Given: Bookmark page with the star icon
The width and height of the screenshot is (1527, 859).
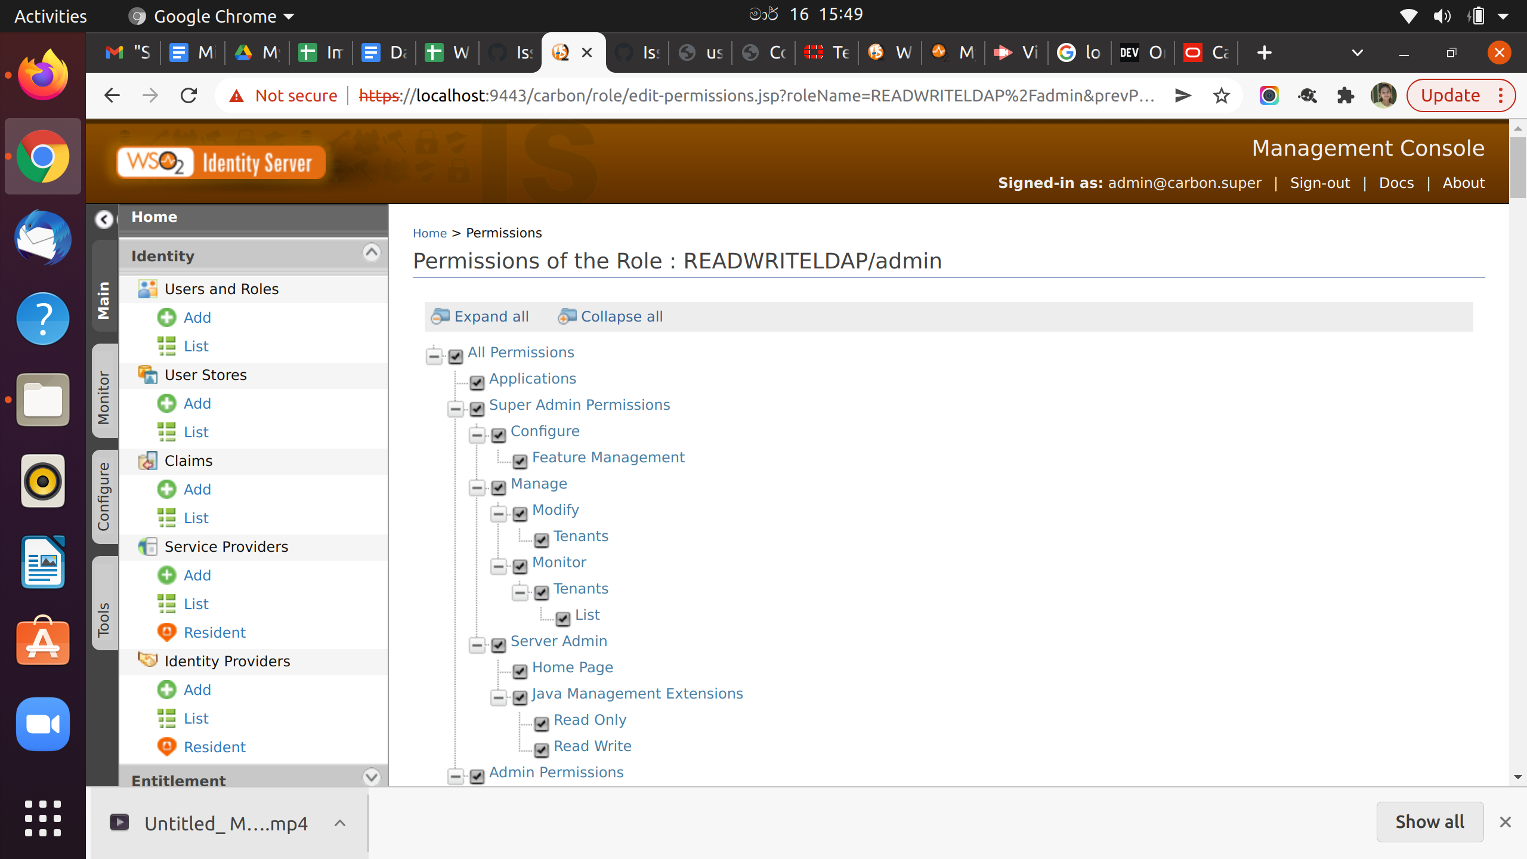Looking at the screenshot, I should 1221,95.
